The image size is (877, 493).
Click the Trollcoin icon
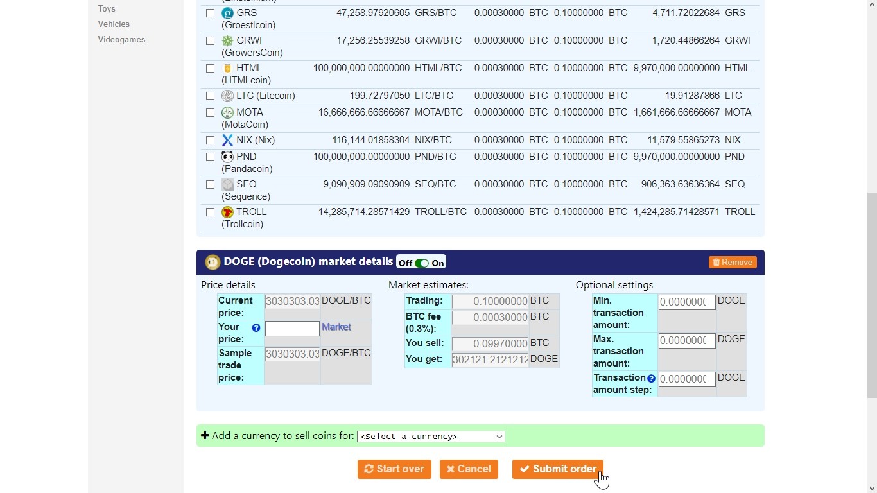coord(227,212)
